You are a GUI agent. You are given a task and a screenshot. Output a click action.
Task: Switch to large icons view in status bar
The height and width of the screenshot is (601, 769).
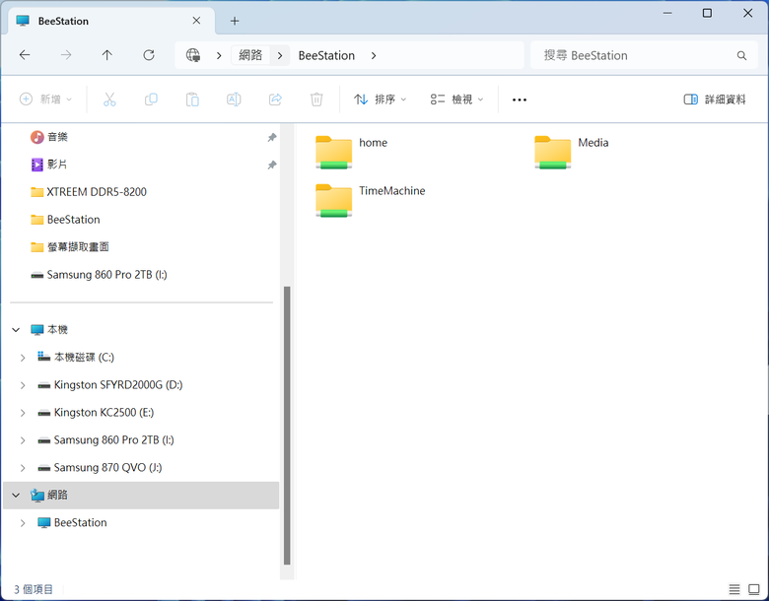click(754, 589)
